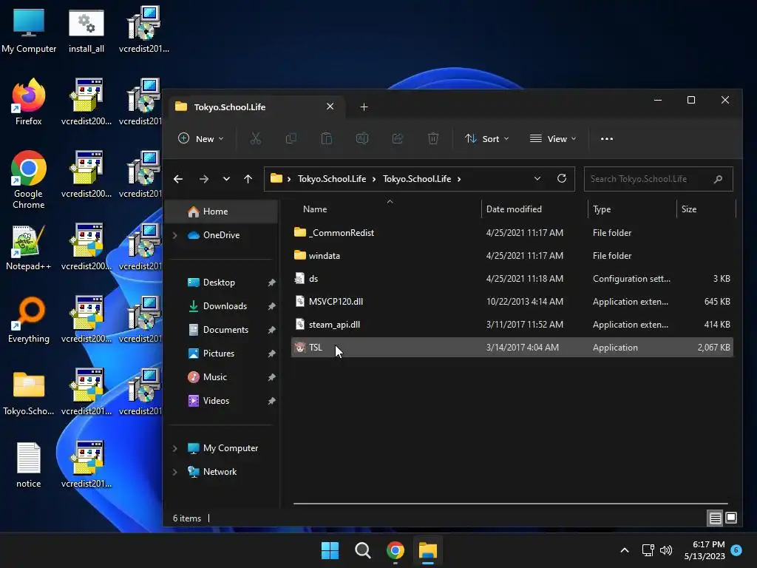The width and height of the screenshot is (757, 568).
Task: Select the TSL application file
Action: click(x=512, y=348)
